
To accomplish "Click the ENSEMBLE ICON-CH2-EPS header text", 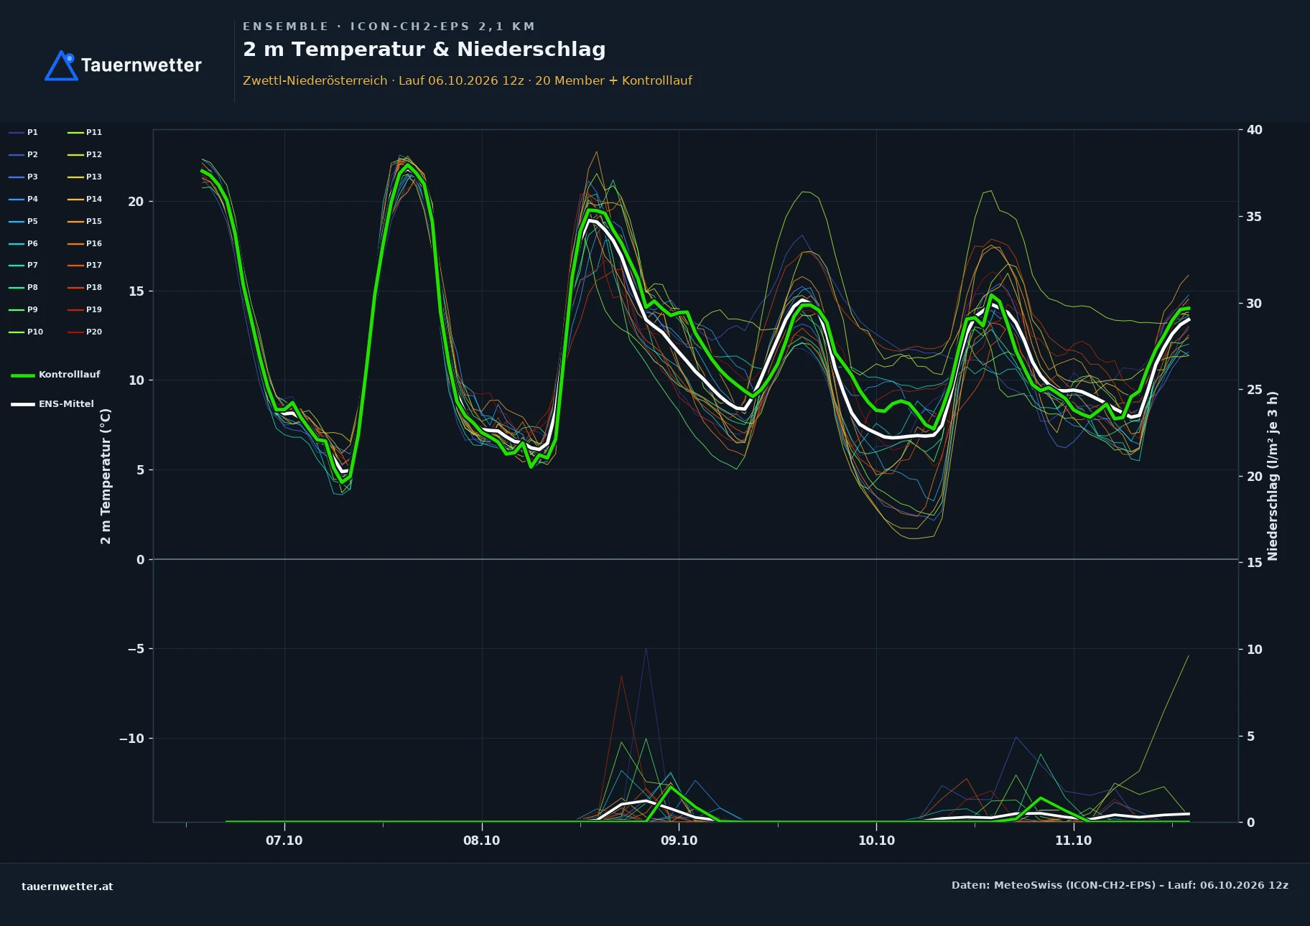I will pos(389,27).
